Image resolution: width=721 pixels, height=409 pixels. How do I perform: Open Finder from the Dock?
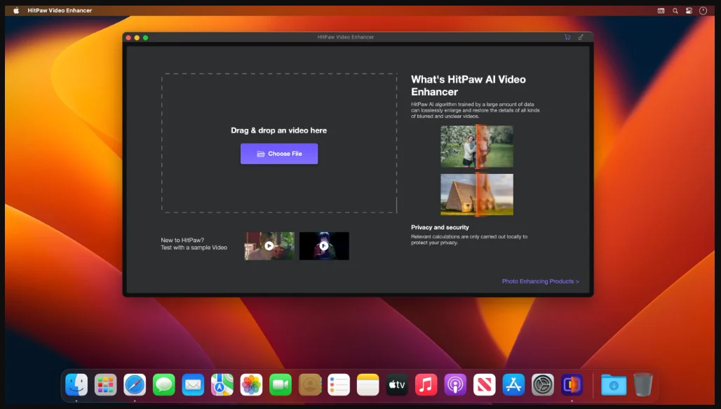point(76,384)
